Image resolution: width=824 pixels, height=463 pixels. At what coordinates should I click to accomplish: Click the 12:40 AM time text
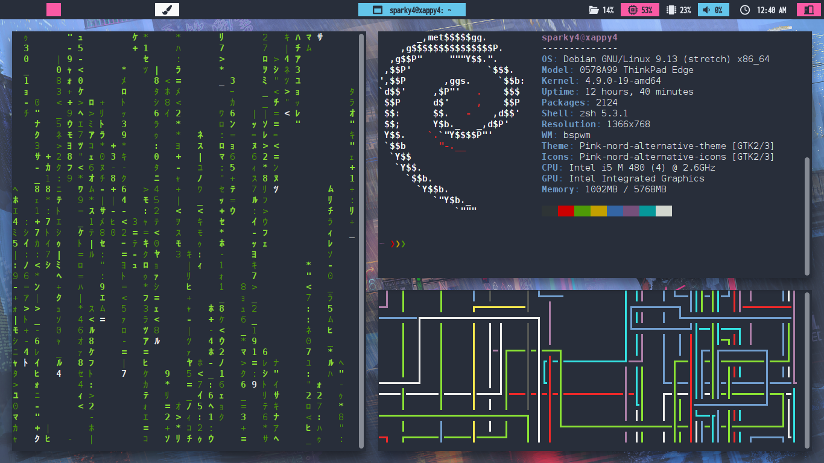772,10
